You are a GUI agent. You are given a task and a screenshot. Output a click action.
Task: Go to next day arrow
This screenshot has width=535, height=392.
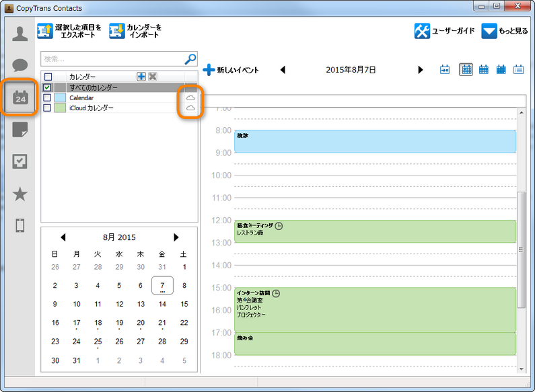tap(421, 70)
